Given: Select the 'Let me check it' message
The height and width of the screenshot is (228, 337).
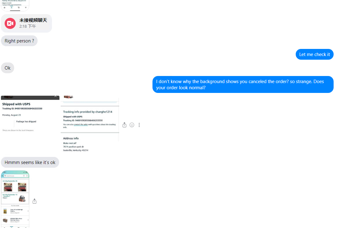Looking at the screenshot, I should coord(315,54).
